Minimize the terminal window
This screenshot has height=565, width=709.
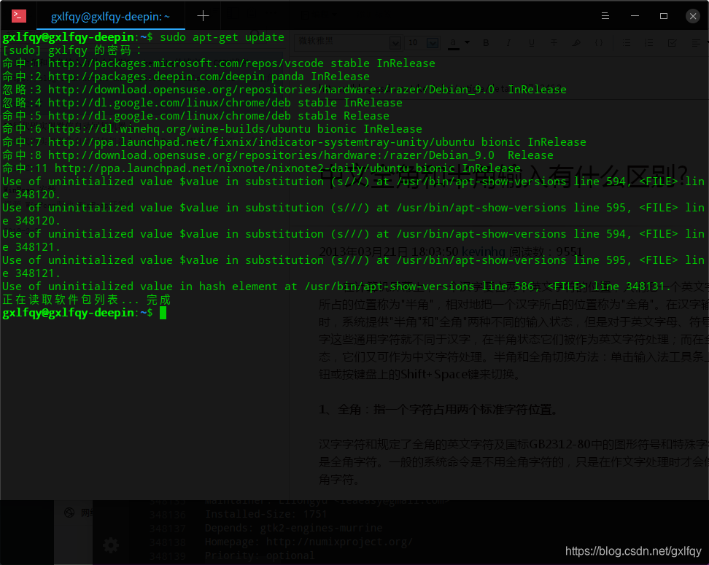[x=635, y=16]
